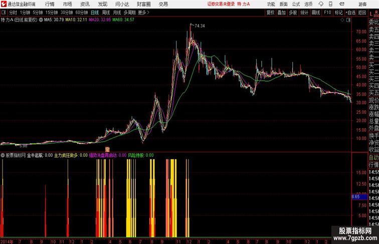Image resolution: width=379 pixels, height=244 pixels.
Task: Click the red L icon in sidebar
Action: [x=371, y=14]
